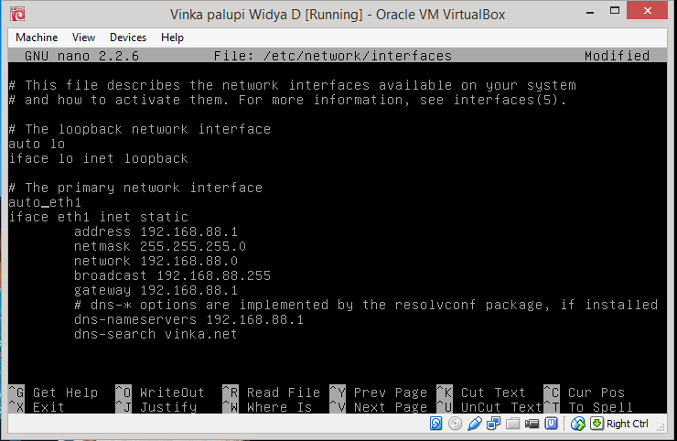677x441 pixels.
Task: Click the 'network 192.168.88.0' line
Action: pyautogui.click(x=156, y=261)
